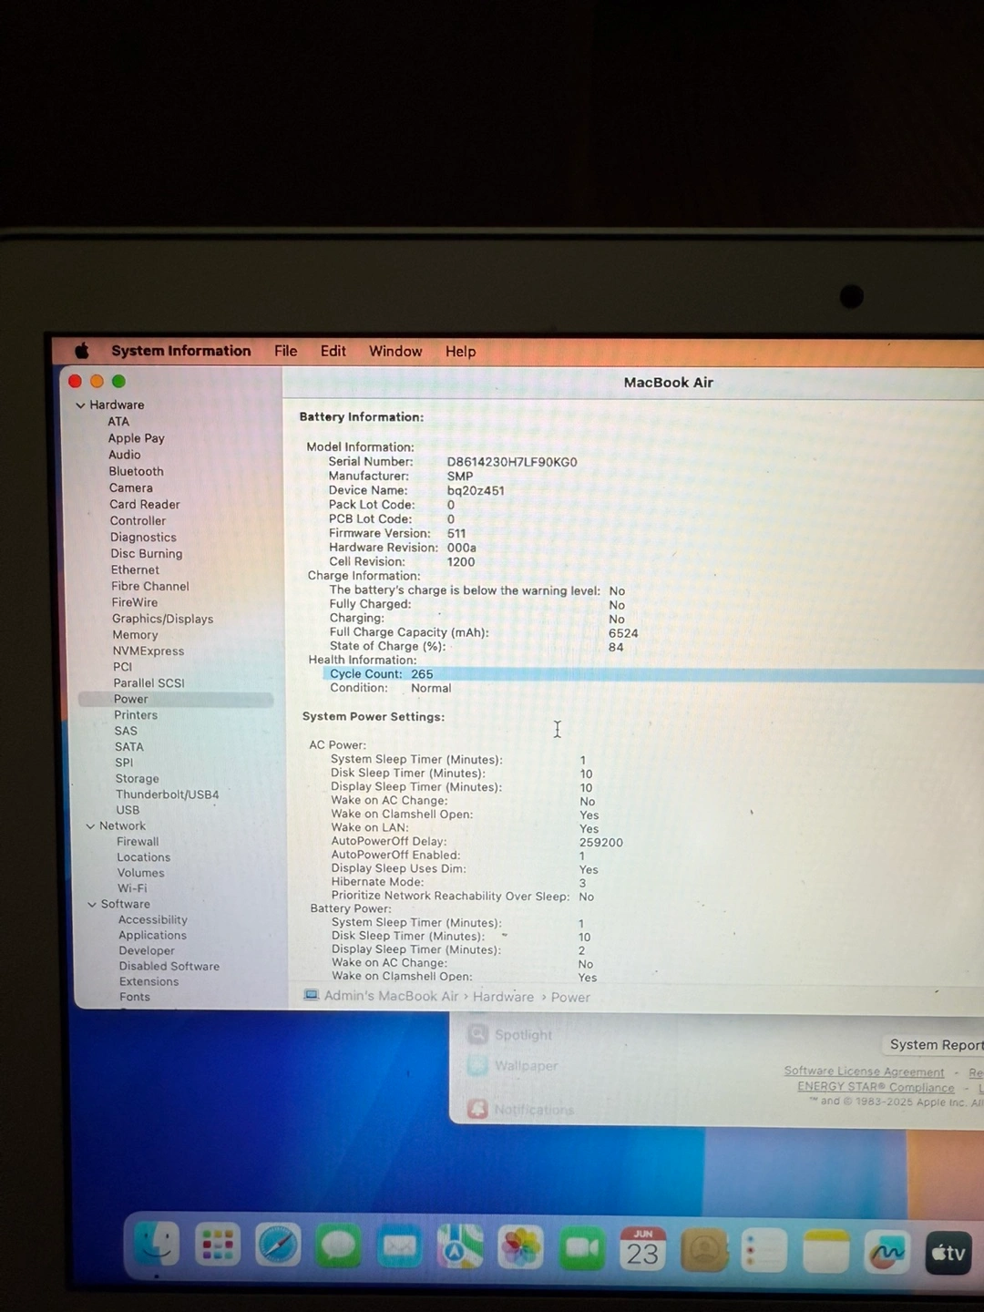Open the Calendar icon showing JUN 23
The image size is (984, 1312).
(x=642, y=1249)
